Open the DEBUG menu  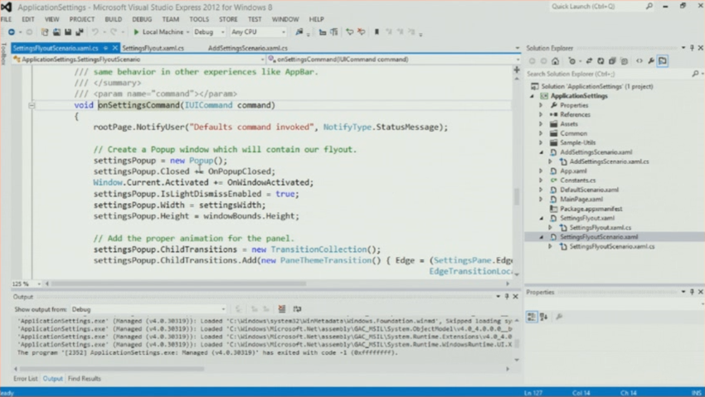click(x=142, y=19)
